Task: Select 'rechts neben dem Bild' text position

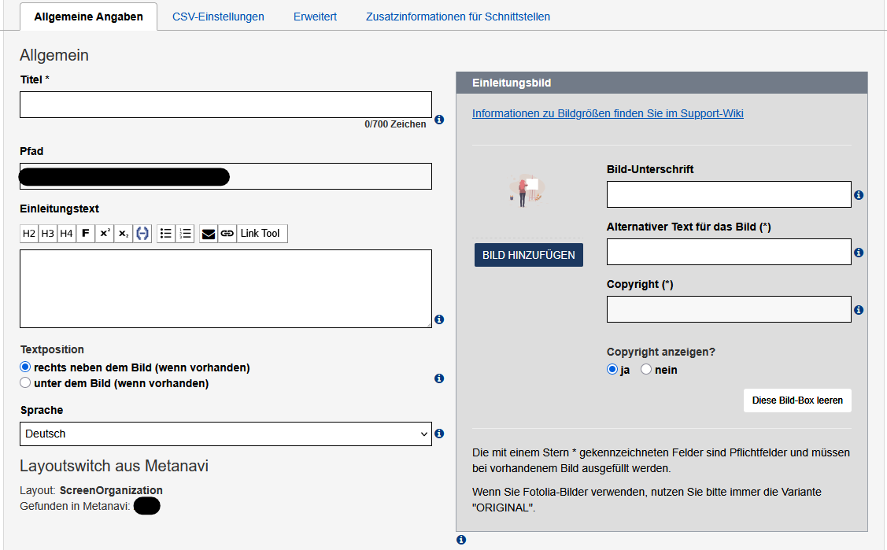Action: pyautogui.click(x=25, y=367)
